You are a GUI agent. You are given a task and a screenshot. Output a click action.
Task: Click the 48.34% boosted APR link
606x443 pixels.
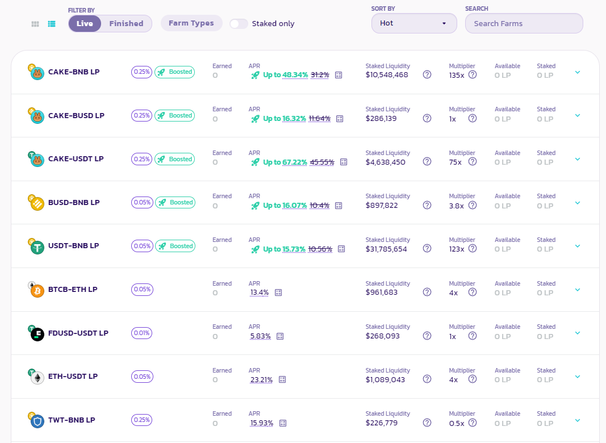click(x=295, y=75)
